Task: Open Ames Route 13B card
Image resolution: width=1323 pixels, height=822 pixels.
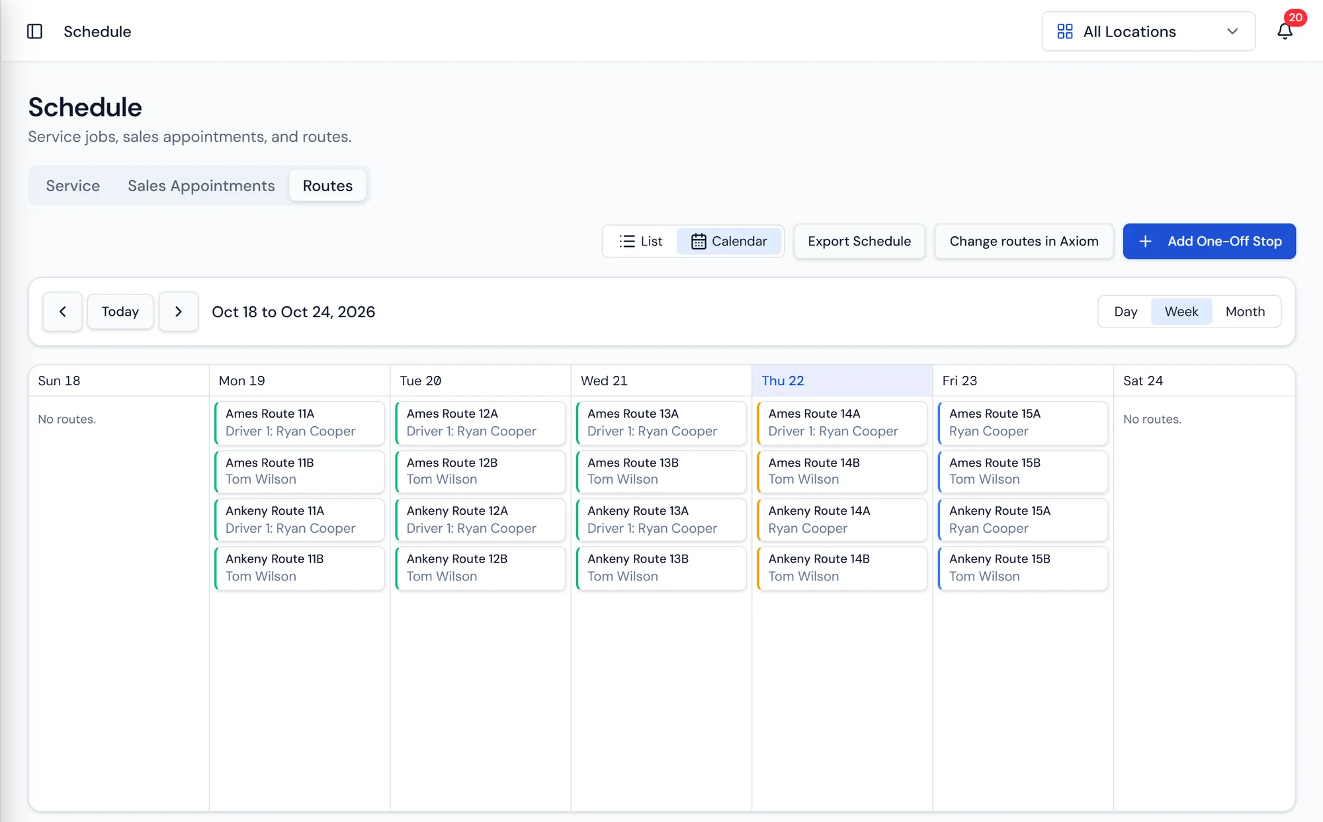Action: point(661,471)
